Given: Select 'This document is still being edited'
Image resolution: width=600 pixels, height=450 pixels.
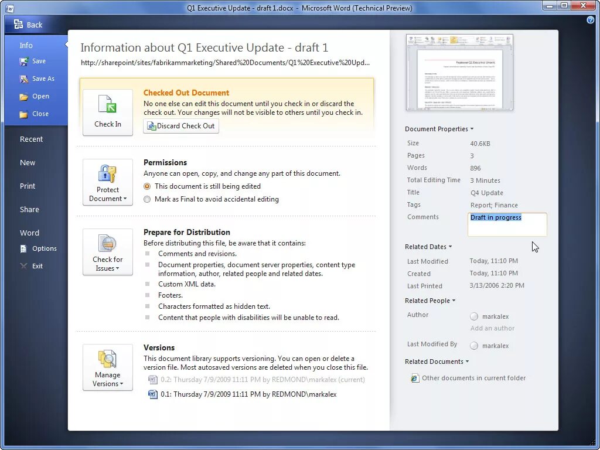Looking at the screenshot, I should [147, 186].
